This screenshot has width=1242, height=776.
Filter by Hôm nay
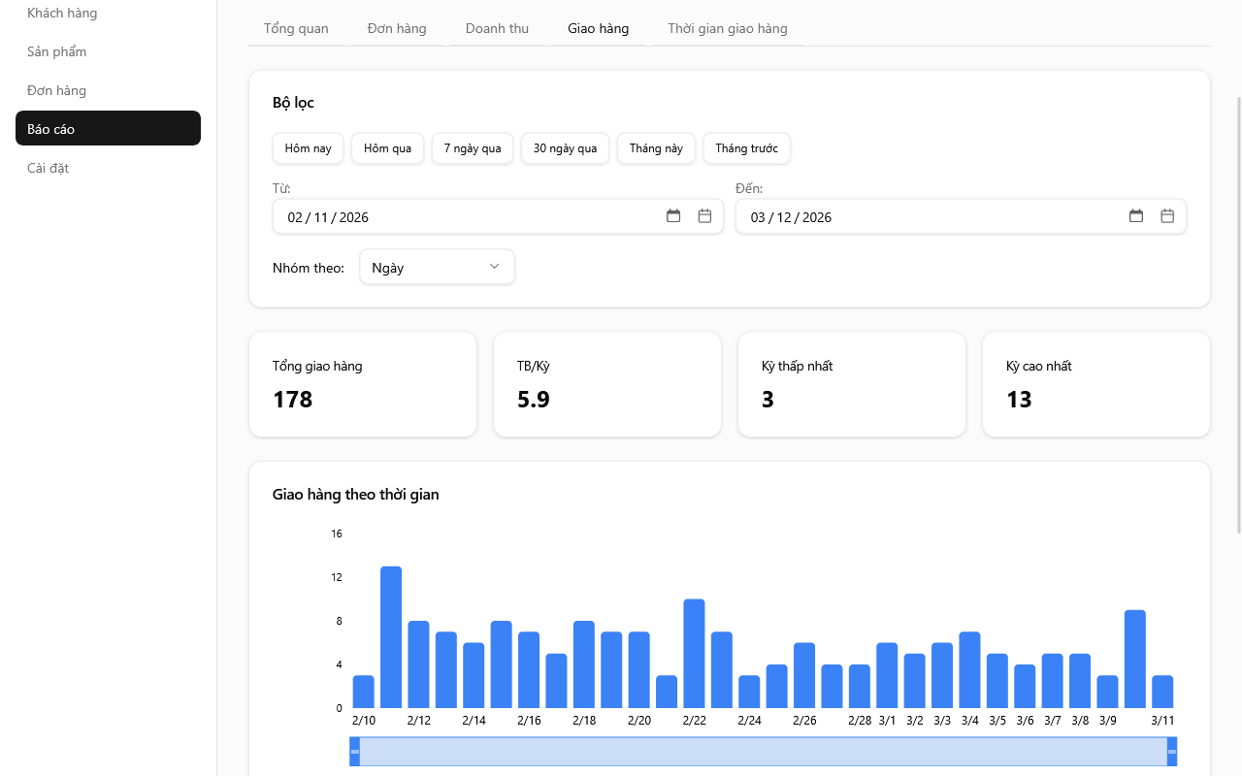tap(308, 148)
